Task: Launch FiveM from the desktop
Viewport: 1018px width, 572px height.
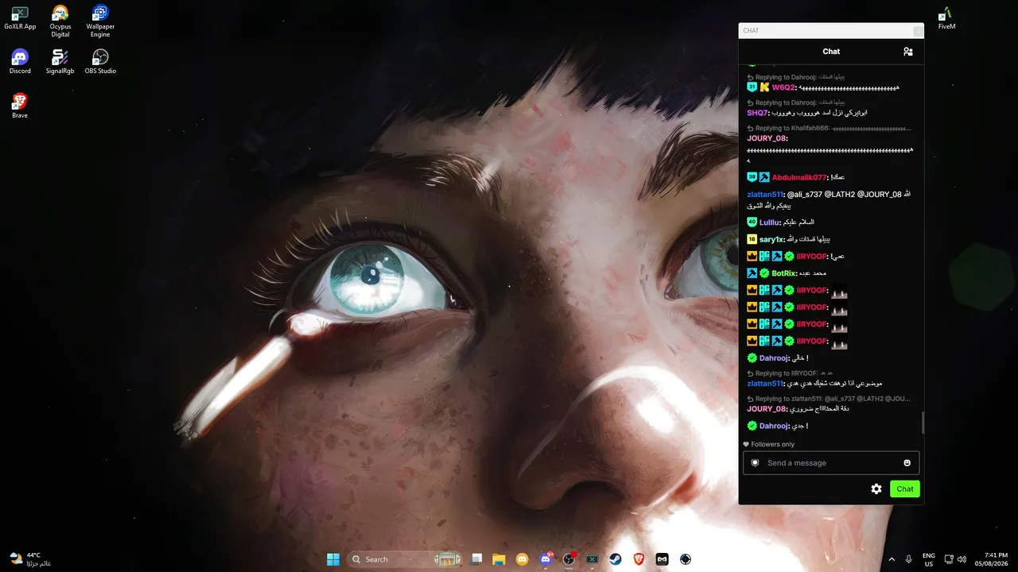Action: coord(946,17)
